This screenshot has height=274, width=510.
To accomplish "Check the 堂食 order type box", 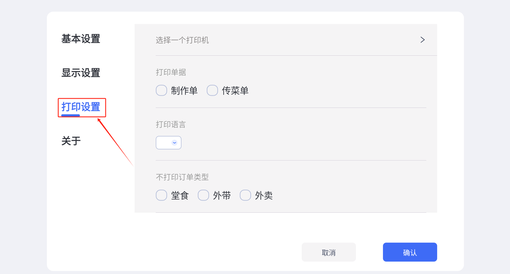I will point(161,195).
